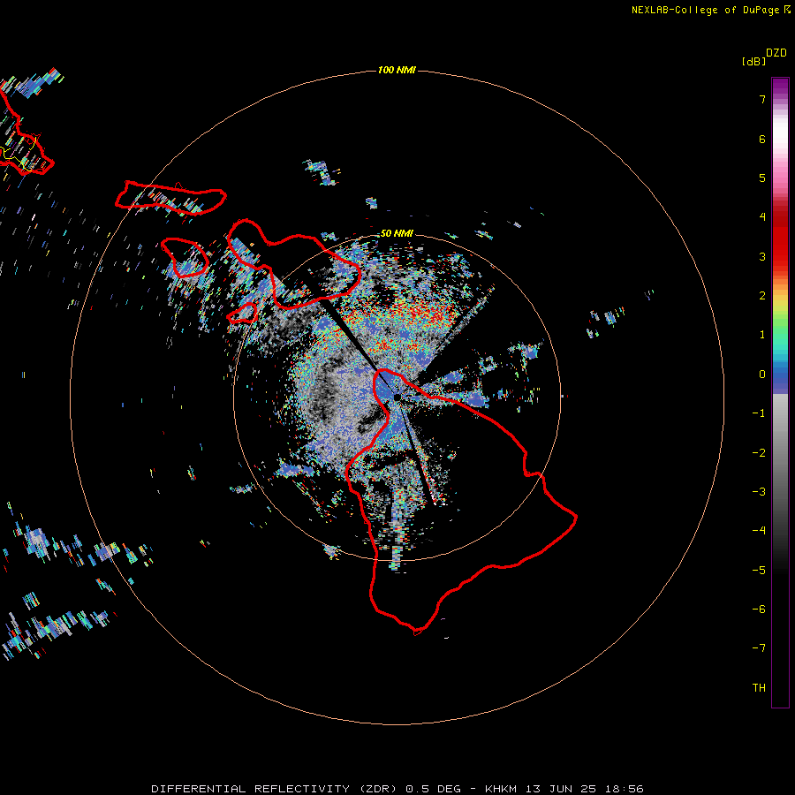This screenshot has height=795, width=795.
Task: Click the 0 value on the color scale
Action: pyautogui.click(x=762, y=375)
